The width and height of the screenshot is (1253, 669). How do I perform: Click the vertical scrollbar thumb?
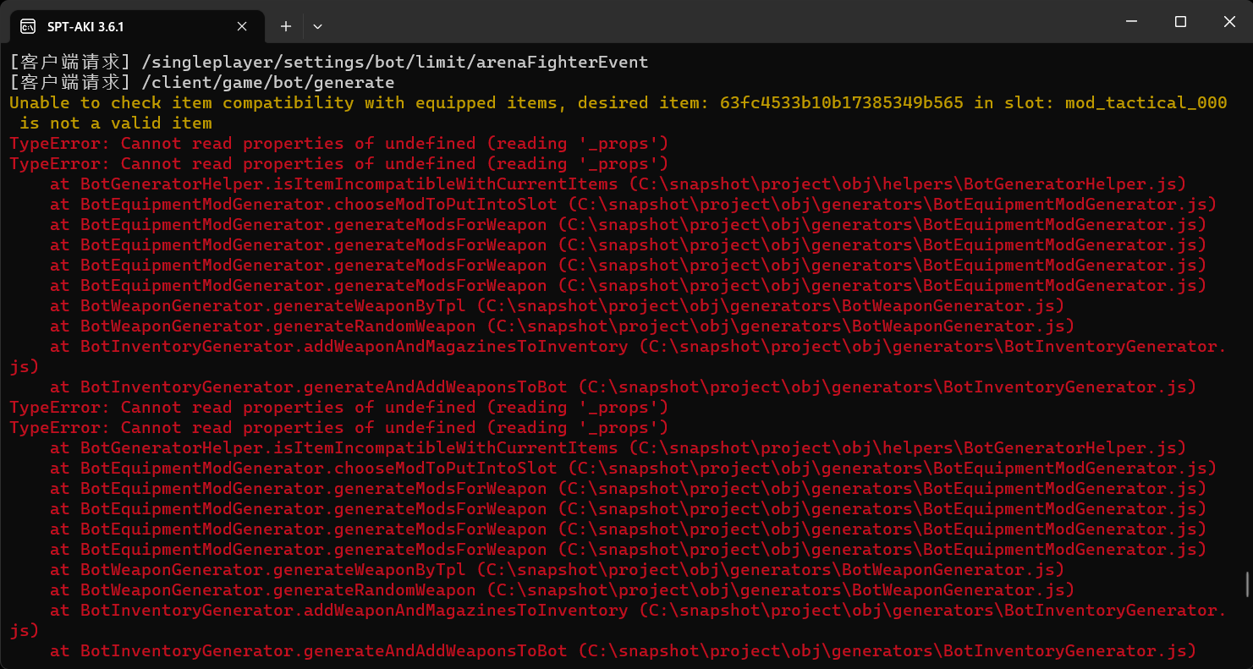1245,584
